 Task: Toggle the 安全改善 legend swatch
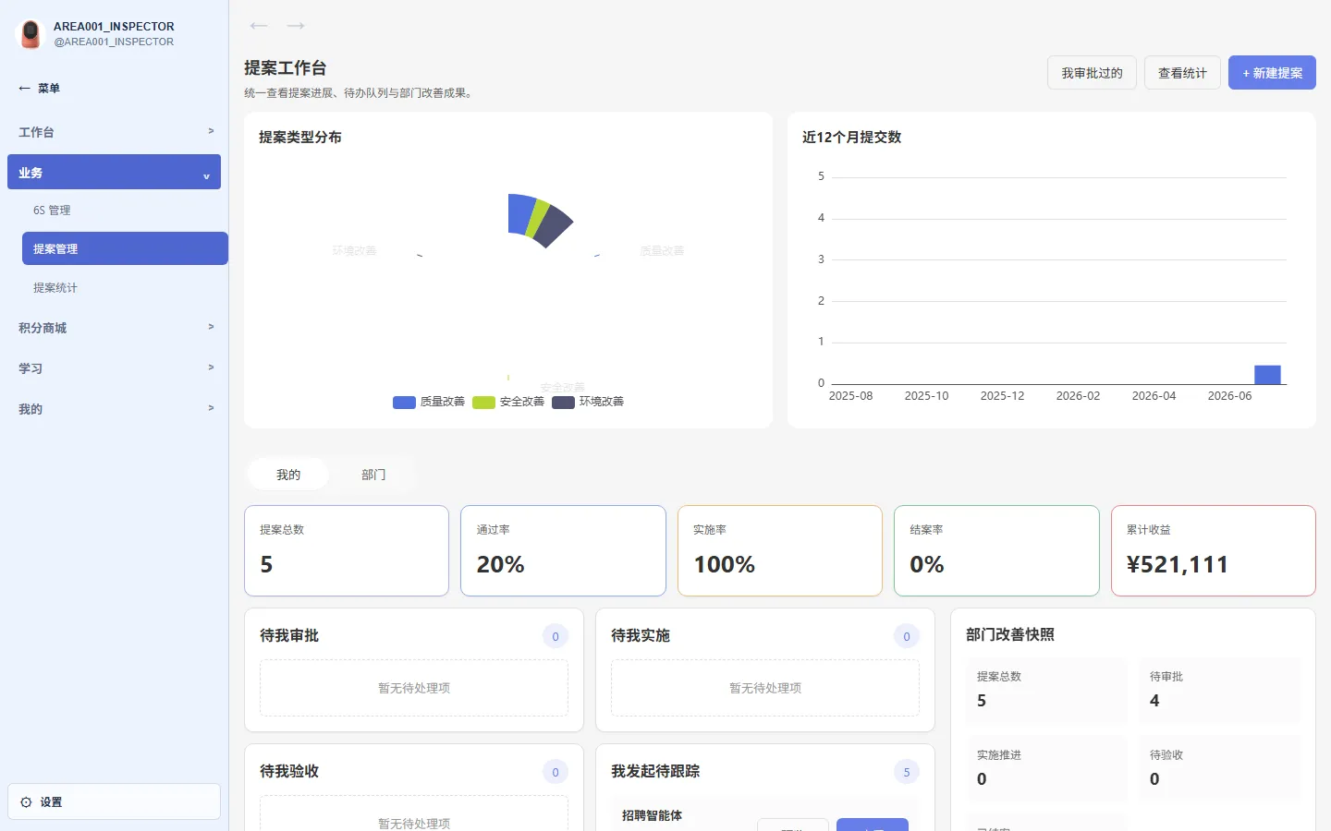coord(483,403)
